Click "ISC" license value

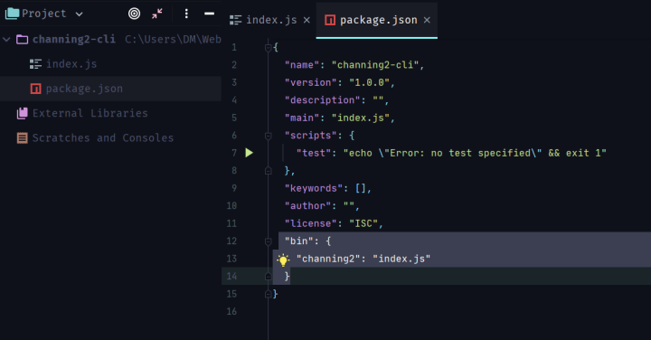pos(363,223)
